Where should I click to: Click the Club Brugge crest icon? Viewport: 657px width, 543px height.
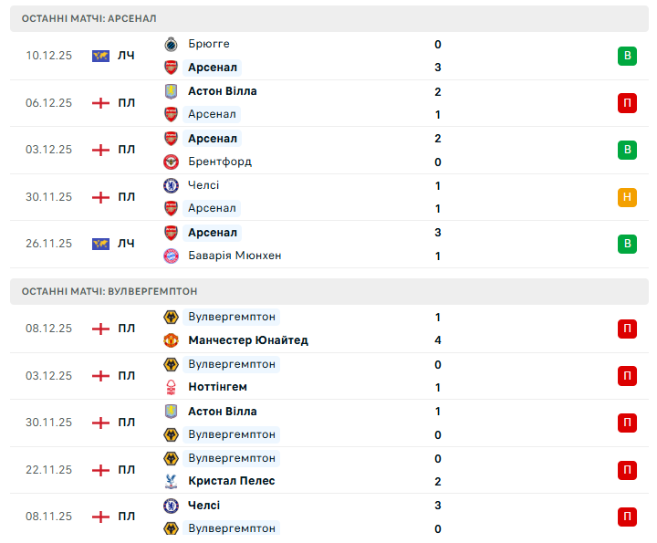coord(171,44)
